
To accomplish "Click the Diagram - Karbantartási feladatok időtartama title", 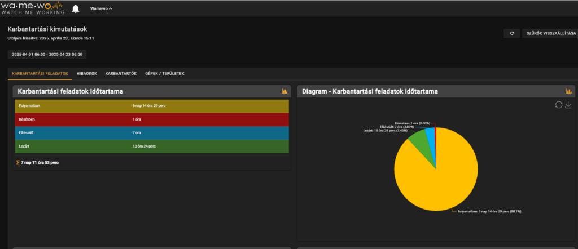I will (370, 91).
